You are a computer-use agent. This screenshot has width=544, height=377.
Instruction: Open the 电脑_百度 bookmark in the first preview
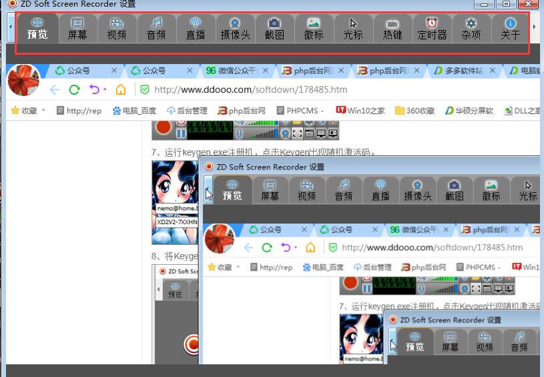pos(134,111)
